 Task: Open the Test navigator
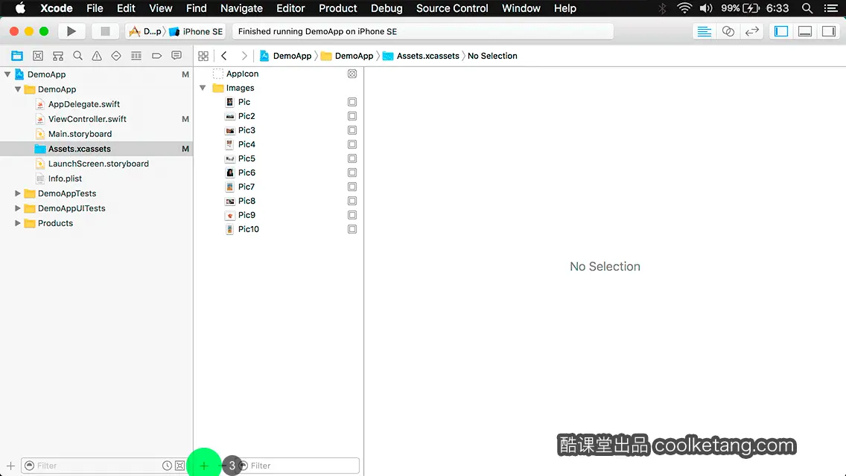point(116,56)
